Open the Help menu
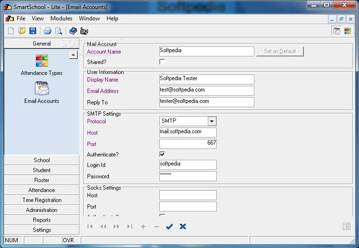Screen dimensions: 359x248 pos(112,18)
